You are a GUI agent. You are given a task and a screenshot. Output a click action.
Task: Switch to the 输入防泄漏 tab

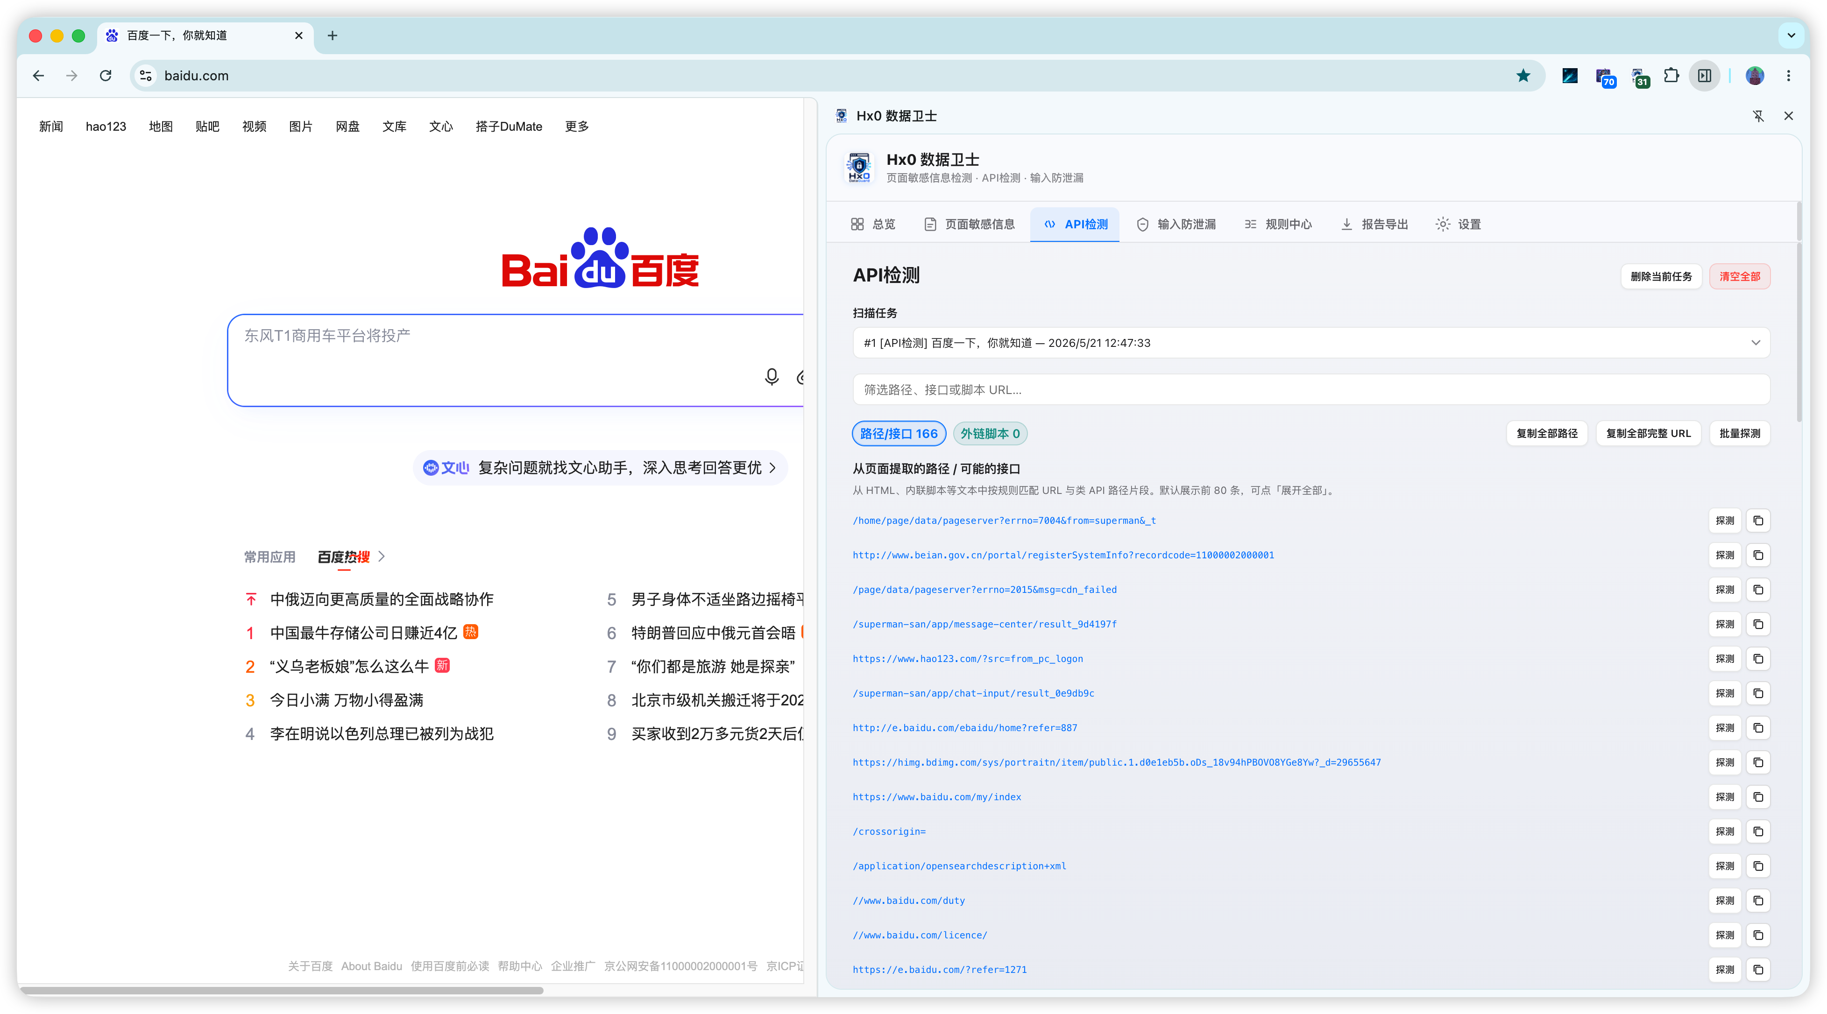(x=1176, y=224)
